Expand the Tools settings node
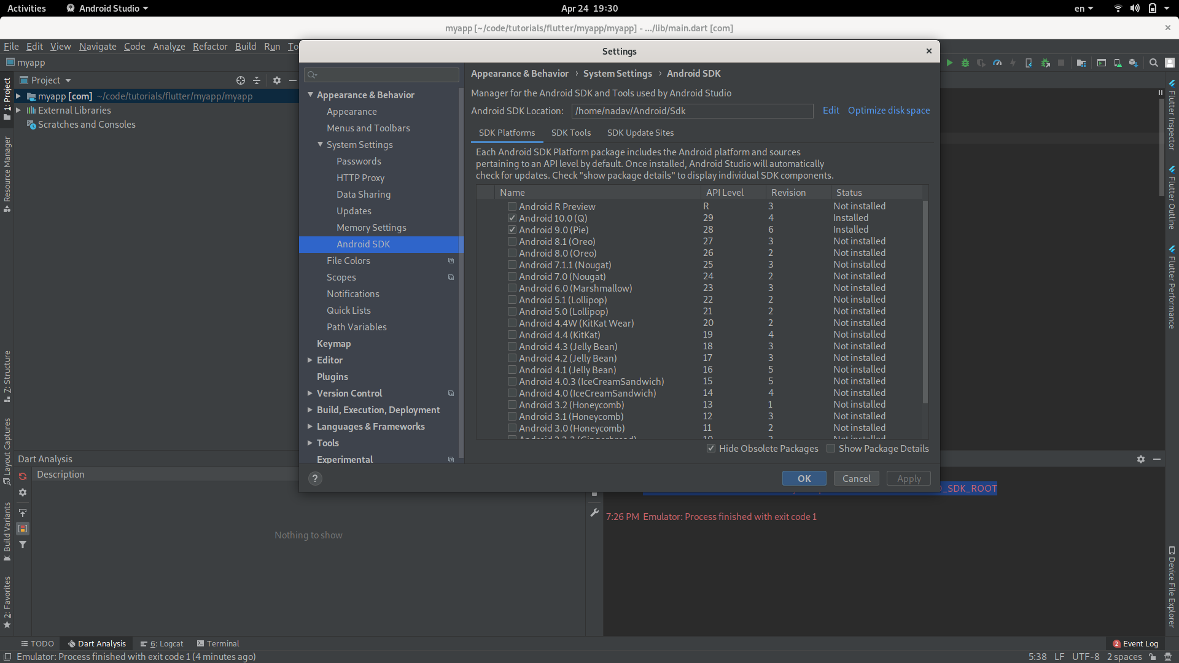Image resolution: width=1179 pixels, height=663 pixels. click(310, 443)
